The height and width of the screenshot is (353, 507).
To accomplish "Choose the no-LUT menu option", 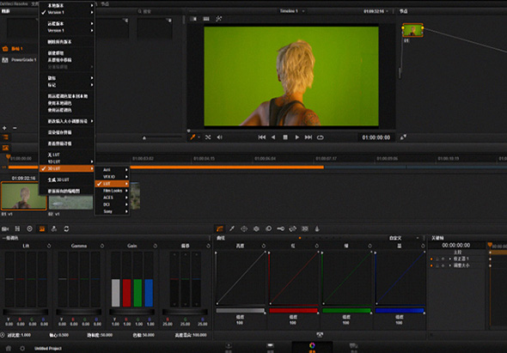I will click(67, 155).
